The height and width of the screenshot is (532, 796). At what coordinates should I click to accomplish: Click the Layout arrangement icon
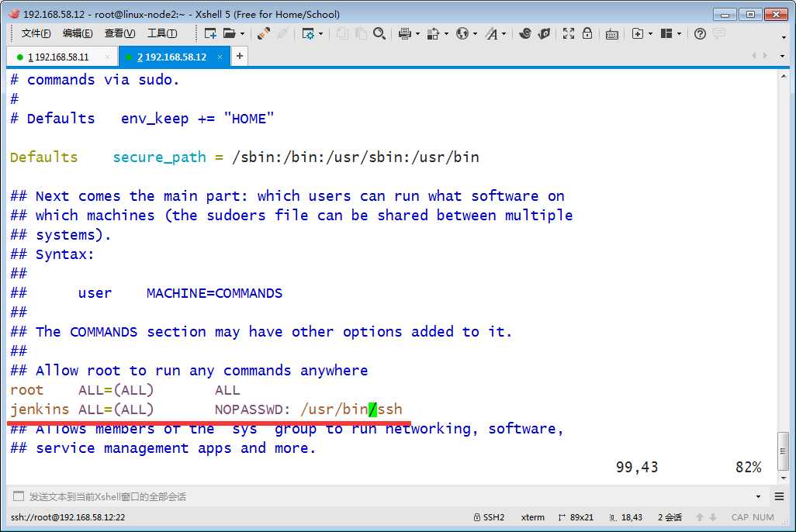[666, 33]
